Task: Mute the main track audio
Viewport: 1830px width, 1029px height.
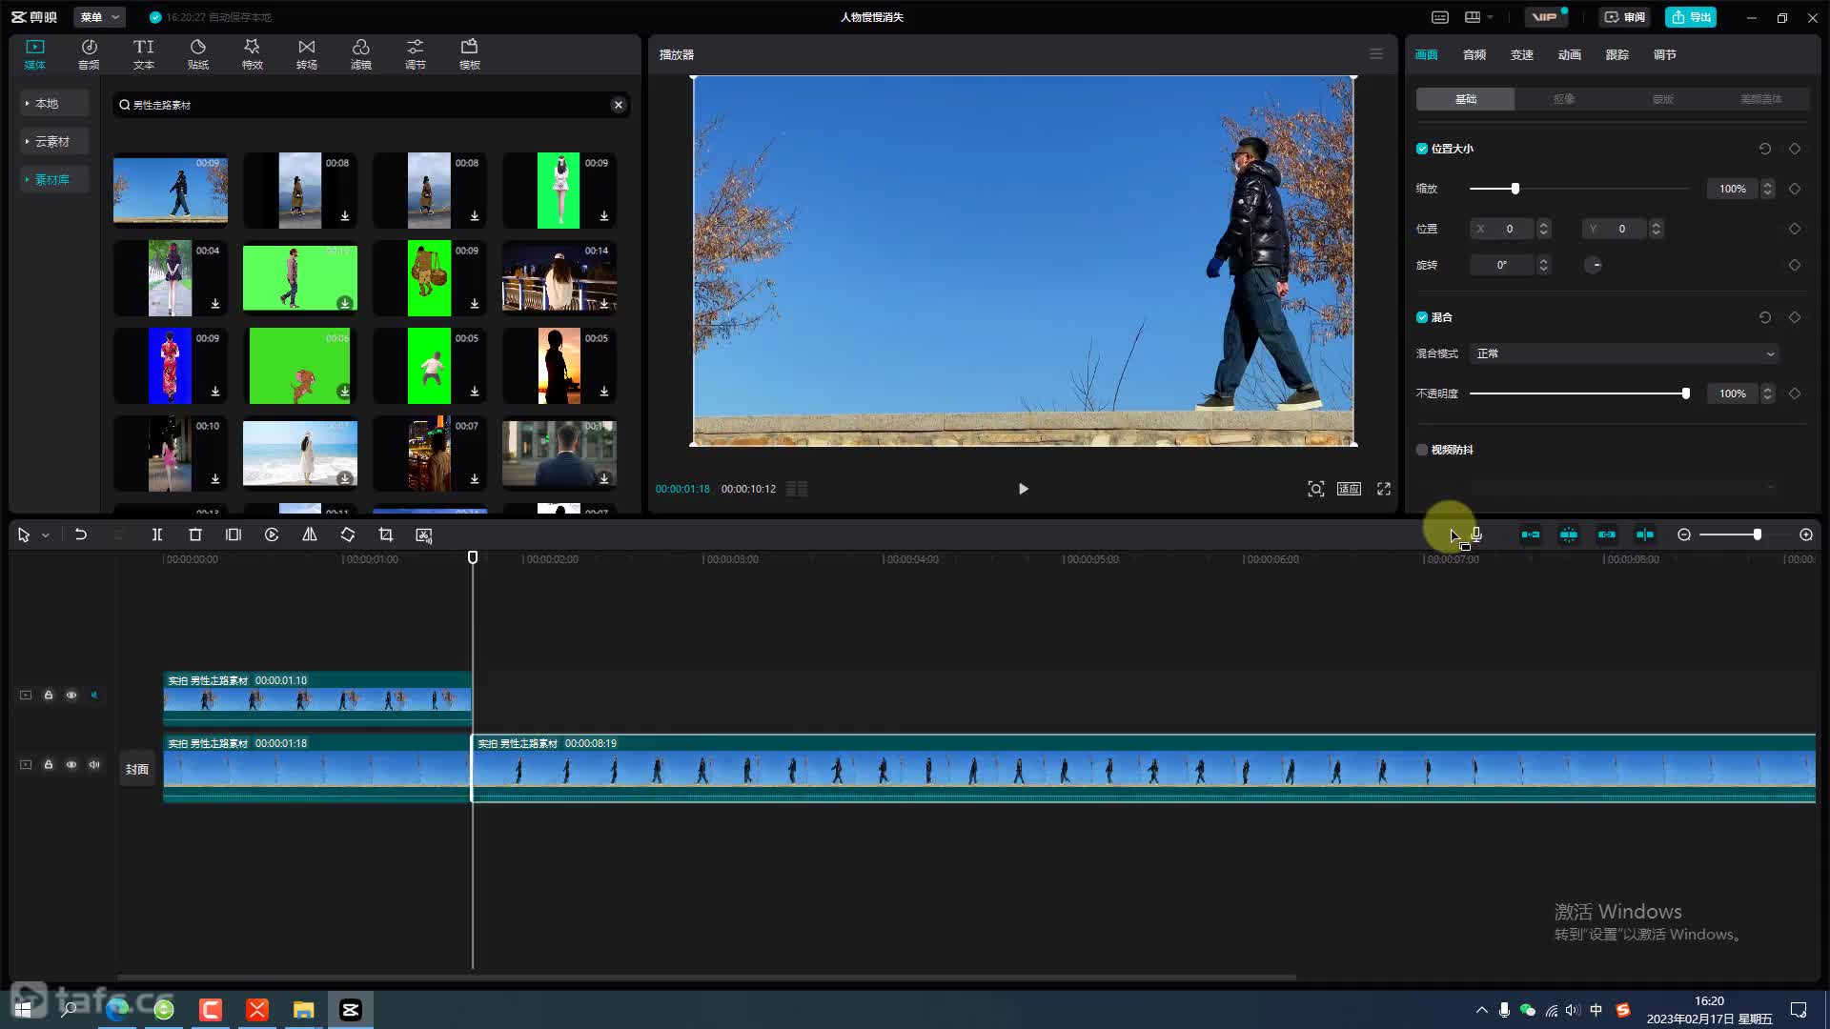Action: click(x=94, y=765)
